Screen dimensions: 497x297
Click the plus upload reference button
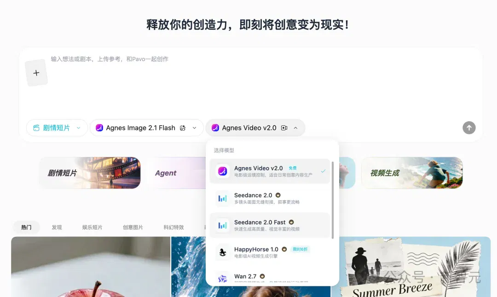36,73
